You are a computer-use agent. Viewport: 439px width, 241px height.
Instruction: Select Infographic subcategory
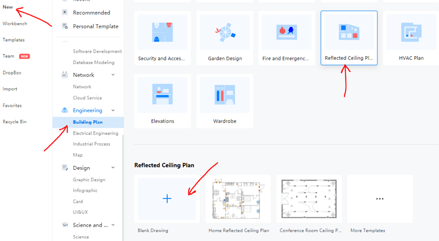pyautogui.click(x=85, y=191)
